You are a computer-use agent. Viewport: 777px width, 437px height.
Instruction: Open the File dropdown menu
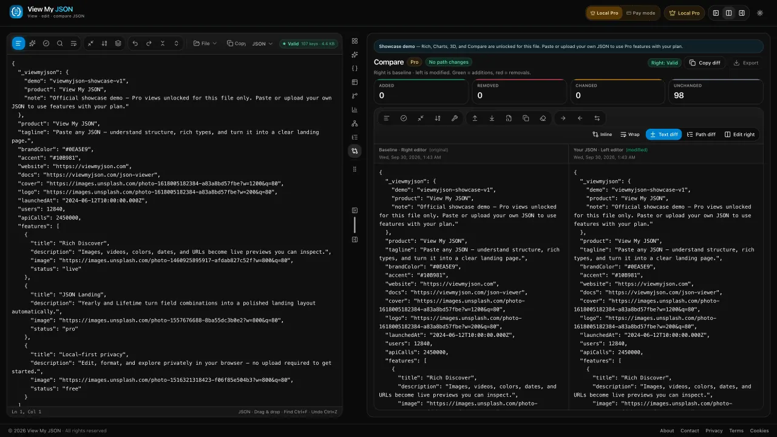pyautogui.click(x=205, y=44)
